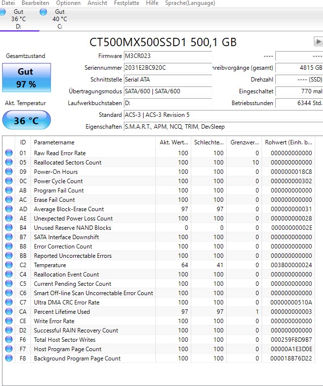Click raw value 0000000510A

click(x=291, y=303)
